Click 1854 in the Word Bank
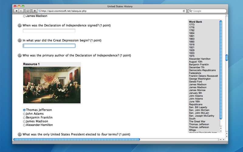The image size is (243, 152). [x=192, y=33]
